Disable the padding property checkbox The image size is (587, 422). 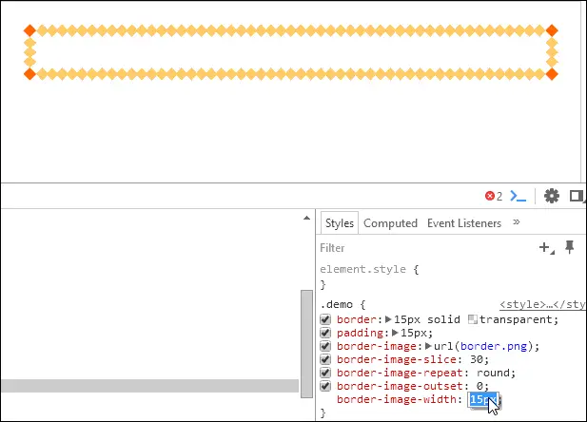point(325,333)
